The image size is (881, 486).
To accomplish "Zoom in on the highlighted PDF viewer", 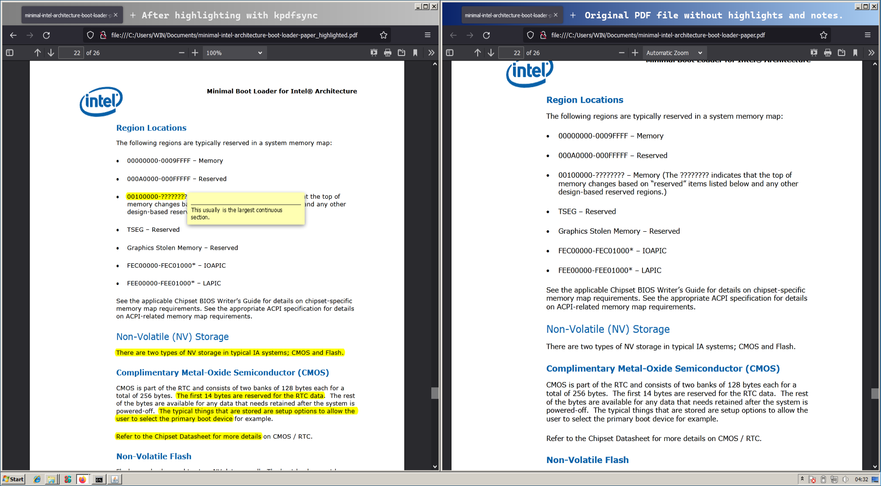I will [x=195, y=53].
